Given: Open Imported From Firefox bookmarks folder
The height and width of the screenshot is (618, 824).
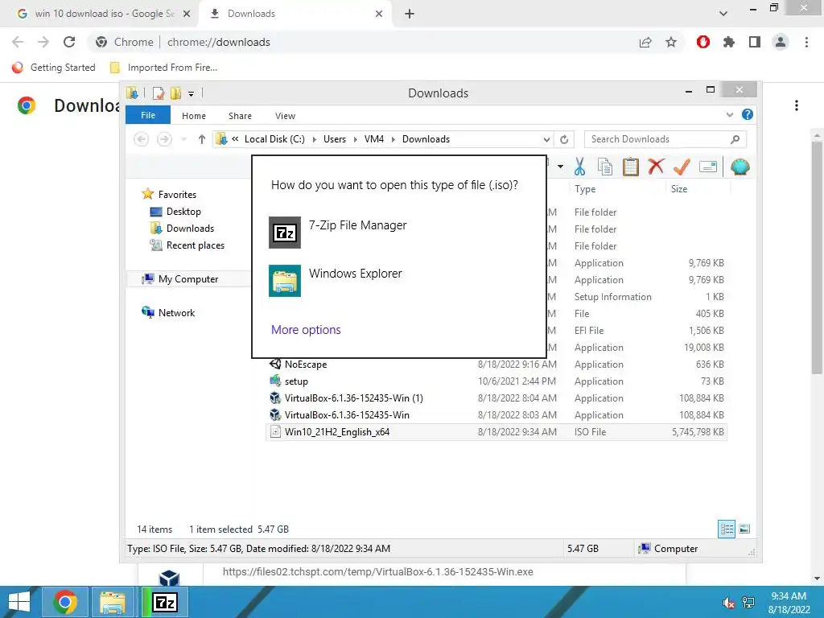Looking at the screenshot, I should click(x=163, y=68).
